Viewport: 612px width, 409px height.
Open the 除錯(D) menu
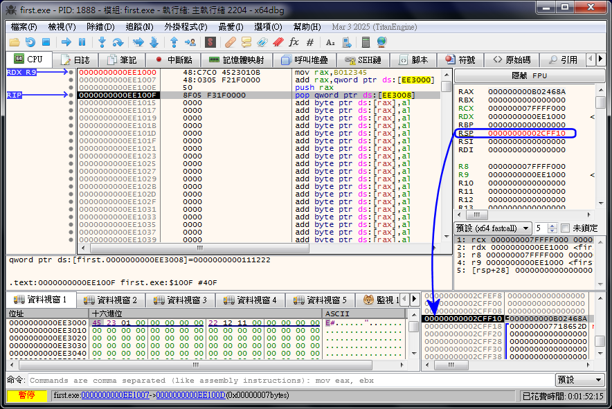100,27
